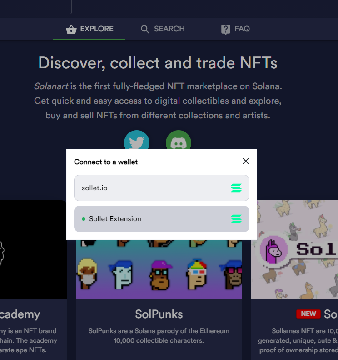Open the SolPunks collection image
338x360 pixels.
[x=159, y=269]
